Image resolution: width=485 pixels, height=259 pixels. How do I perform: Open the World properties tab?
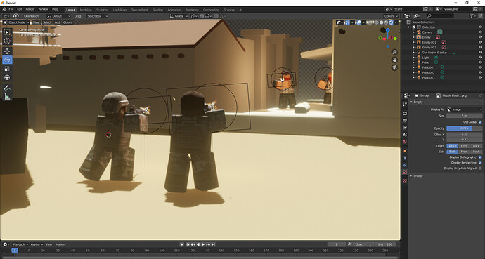(x=405, y=142)
